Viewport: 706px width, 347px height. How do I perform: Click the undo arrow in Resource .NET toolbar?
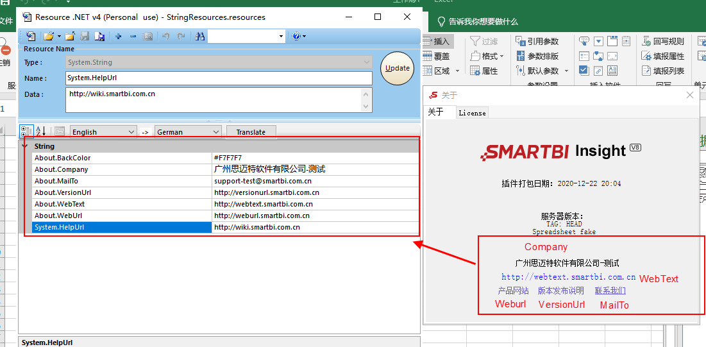[x=165, y=37]
